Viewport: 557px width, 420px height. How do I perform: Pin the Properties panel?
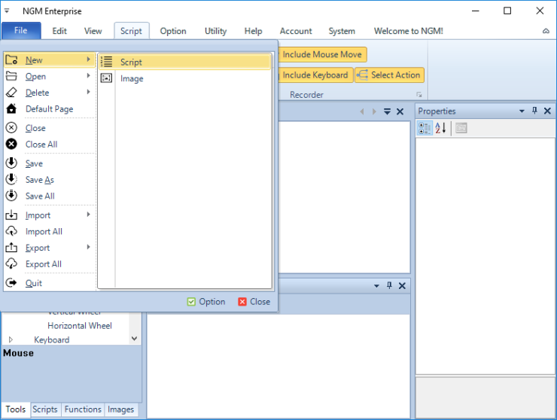(x=534, y=111)
